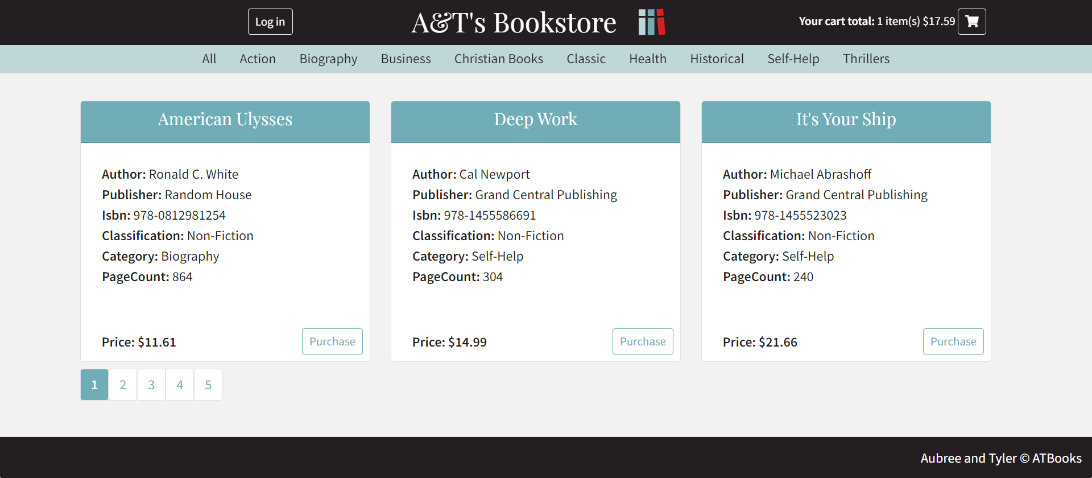Filter by the Biography category

click(x=328, y=59)
